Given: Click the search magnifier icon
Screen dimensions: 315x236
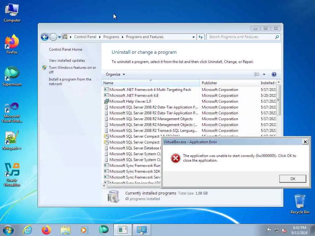Looking at the screenshot, I should click(x=277, y=37).
